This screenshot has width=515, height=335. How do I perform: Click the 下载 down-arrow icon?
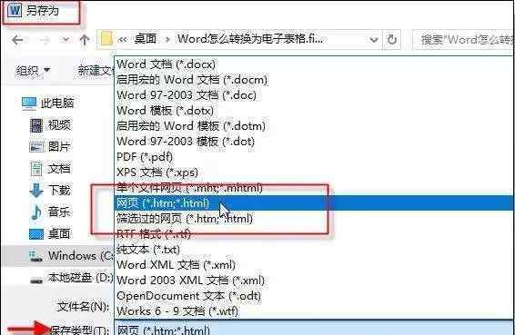click(36, 191)
